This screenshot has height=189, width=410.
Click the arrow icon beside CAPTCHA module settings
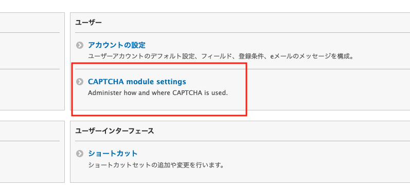pyautogui.click(x=80, y=82)
